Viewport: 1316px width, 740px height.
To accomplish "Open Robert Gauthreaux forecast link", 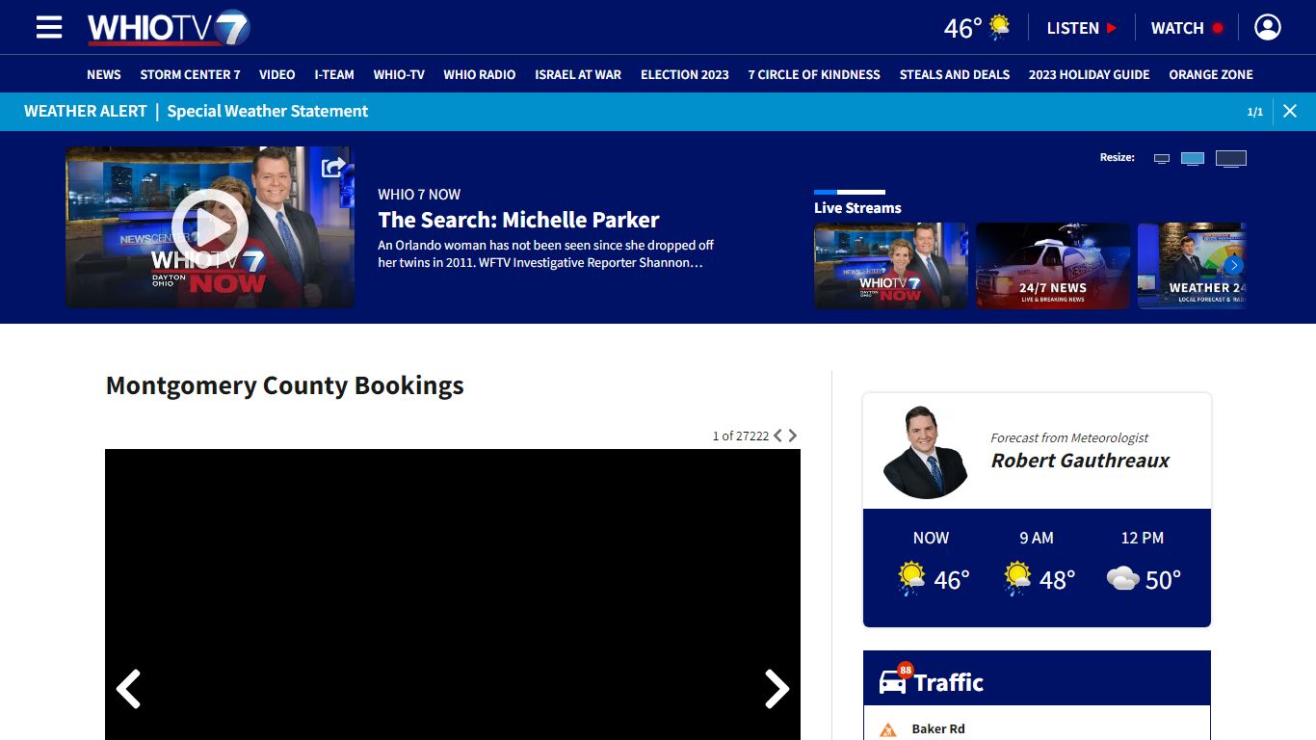I will tap(1080, 461).
